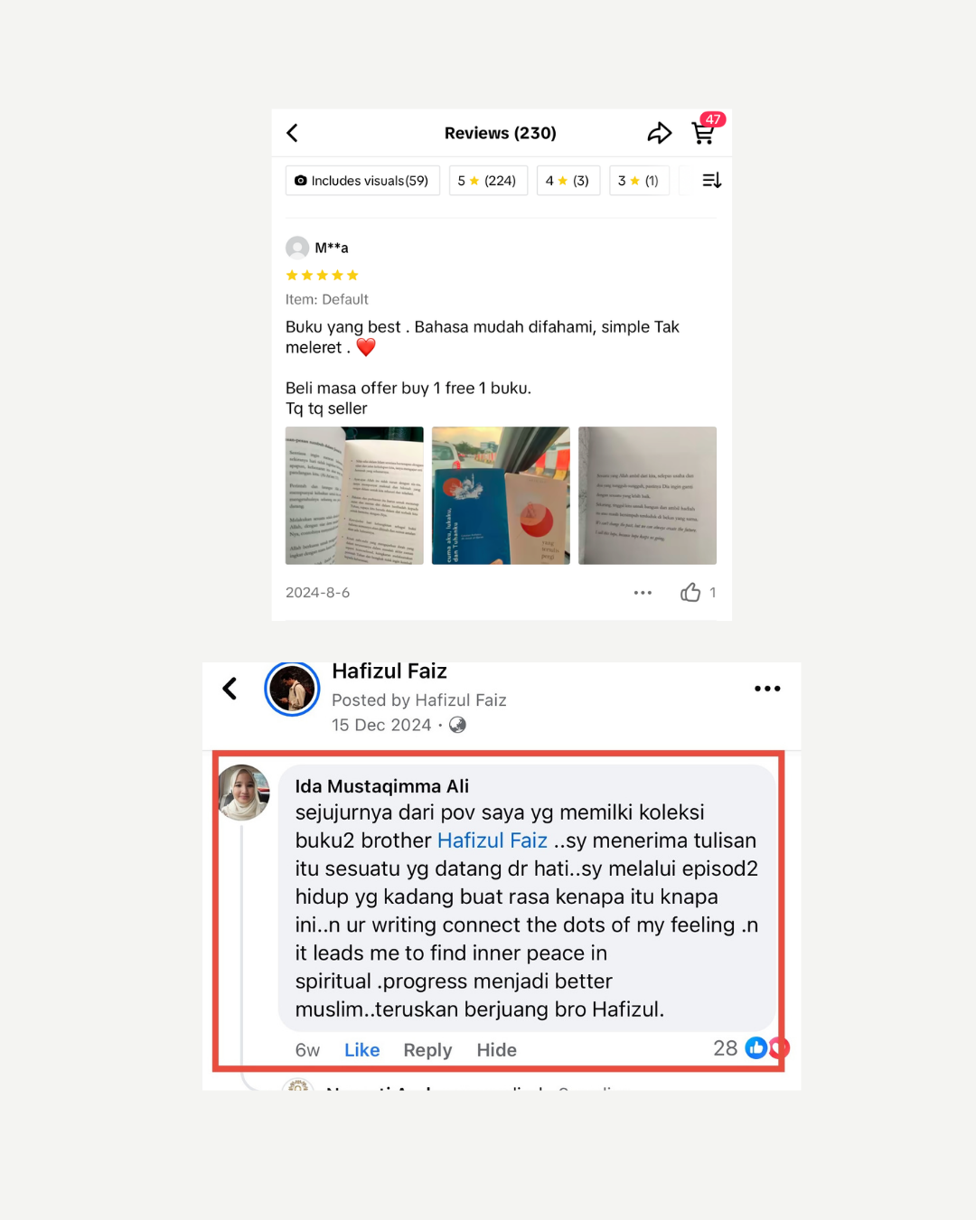
Task: Tap the share arrow icon
Action: click(660, 134)
